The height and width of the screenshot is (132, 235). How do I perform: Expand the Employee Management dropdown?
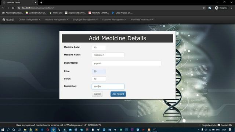[85, 19]
